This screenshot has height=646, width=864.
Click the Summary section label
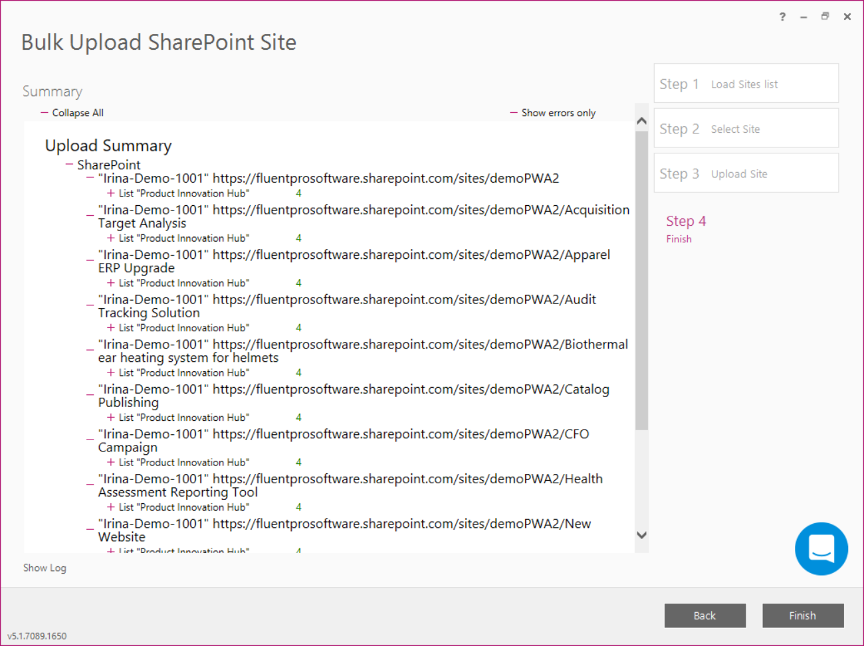click(53, 92)
